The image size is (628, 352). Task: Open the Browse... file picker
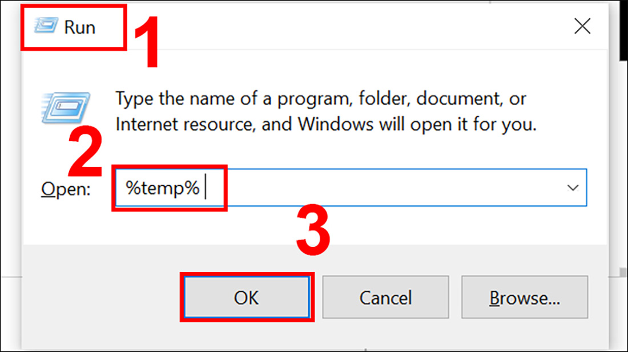[x=524, y=297]
